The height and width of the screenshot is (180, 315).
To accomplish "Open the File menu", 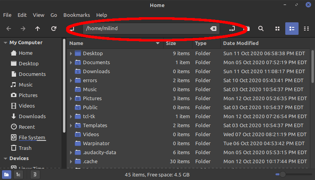I will pyautogui.click(x=7, y=15).
